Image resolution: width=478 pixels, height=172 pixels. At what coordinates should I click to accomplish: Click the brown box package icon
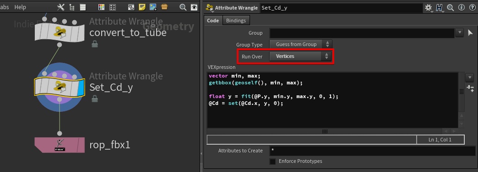[164, 7]
